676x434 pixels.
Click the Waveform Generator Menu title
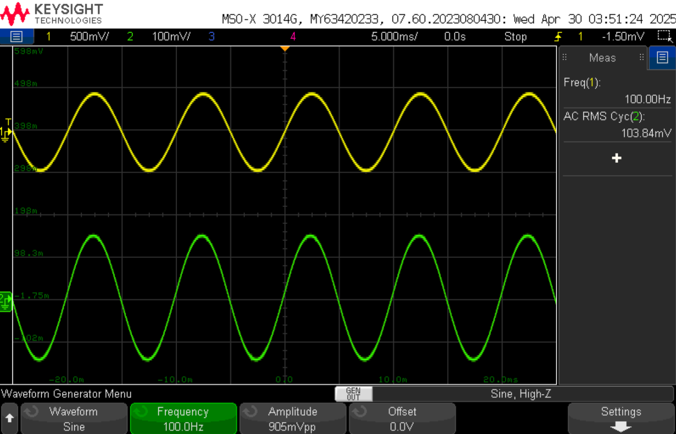tap(66, 394)
